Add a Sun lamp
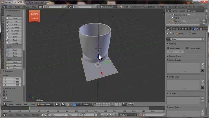This screenshot has width=209, height=118. pyautogui.click(x=14, y=65)
